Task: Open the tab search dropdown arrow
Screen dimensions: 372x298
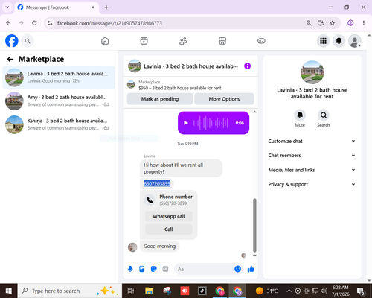Action: [7, 7]
